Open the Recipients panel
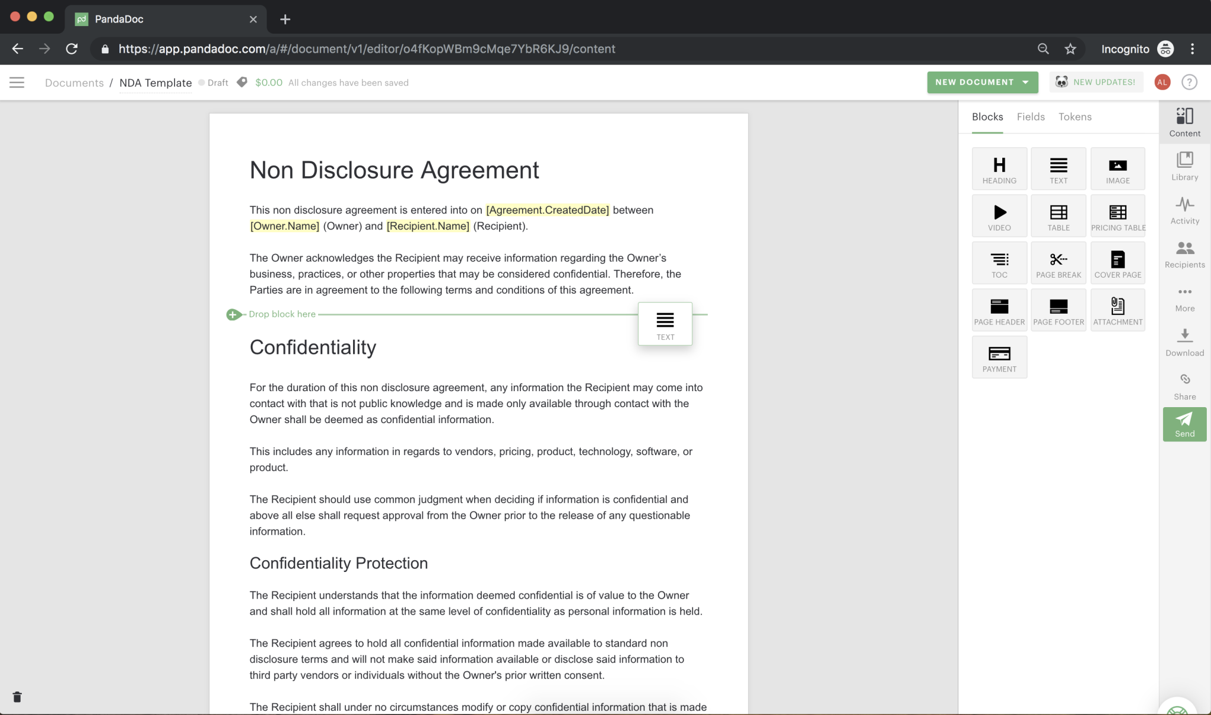This screenshot has height=715, width=1211. pos(1184,254)
